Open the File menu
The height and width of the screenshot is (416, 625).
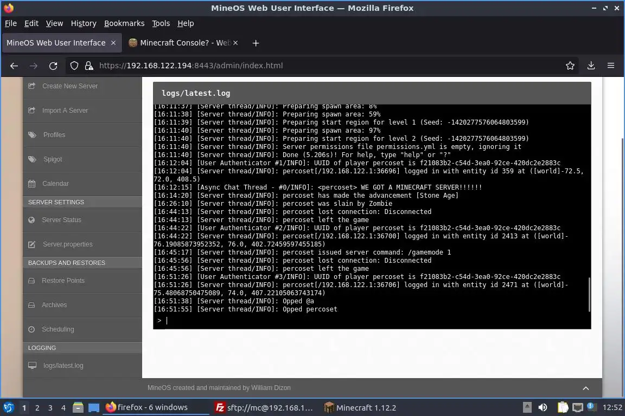(11, 23)
